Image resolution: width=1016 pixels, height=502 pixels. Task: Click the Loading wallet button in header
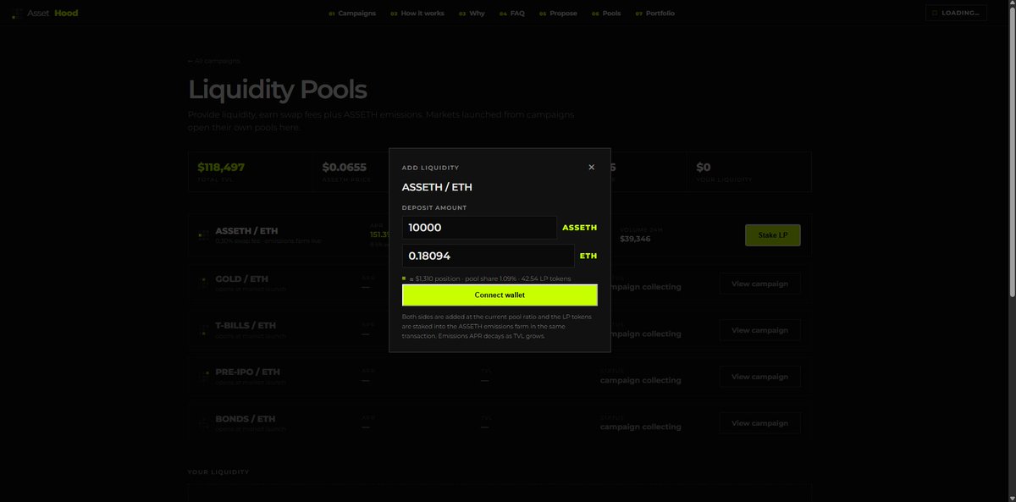click(956, 14)
